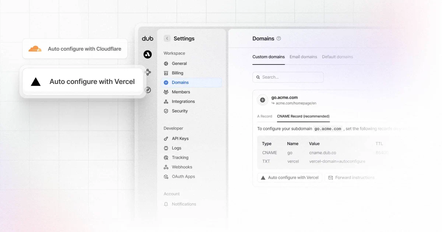Click the back chevron beside Settings
This screenshot has height=232, width=442.
tap(167, 38)
